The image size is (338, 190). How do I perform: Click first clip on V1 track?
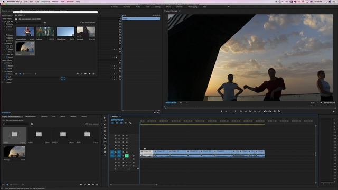(x=147, y=151)
